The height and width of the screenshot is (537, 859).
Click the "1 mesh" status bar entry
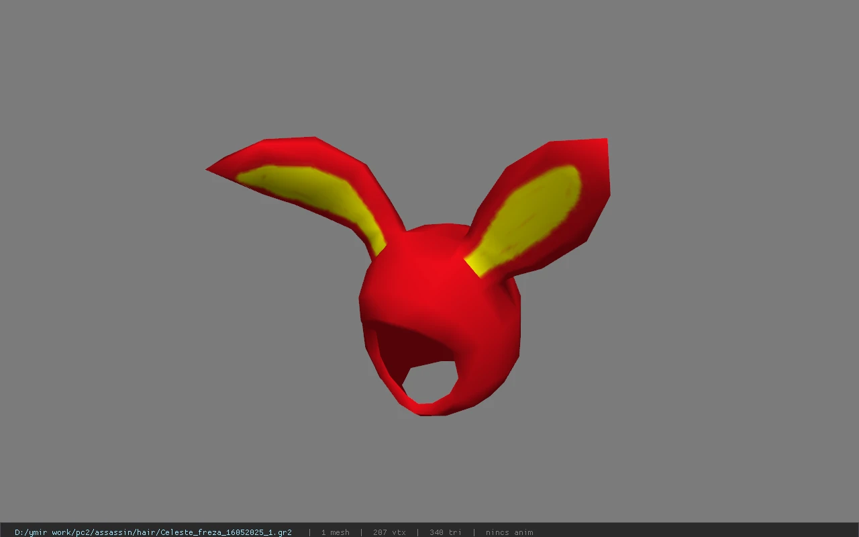335,532
